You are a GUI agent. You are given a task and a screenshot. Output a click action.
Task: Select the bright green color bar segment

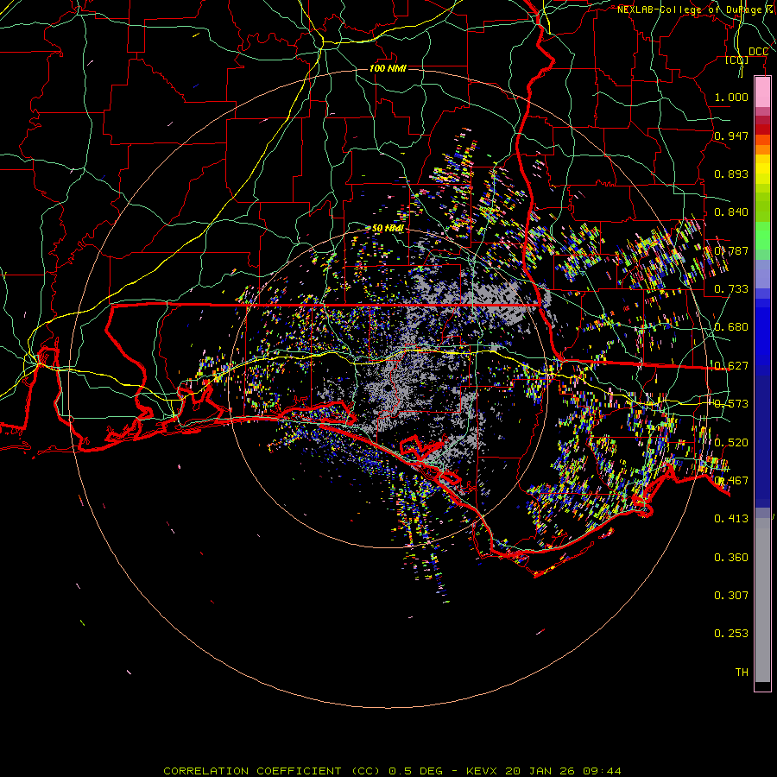point(762,236)
